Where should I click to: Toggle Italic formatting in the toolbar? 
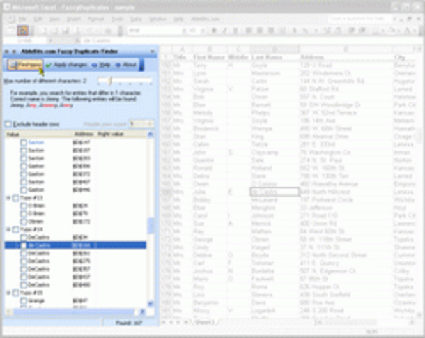(x=225, y=31)
